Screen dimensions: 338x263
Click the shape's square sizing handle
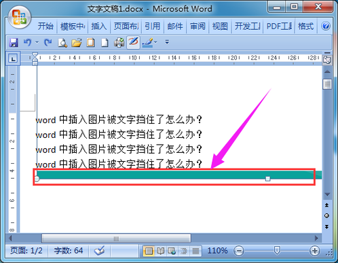pyautogui.click(x=267, y=179)
